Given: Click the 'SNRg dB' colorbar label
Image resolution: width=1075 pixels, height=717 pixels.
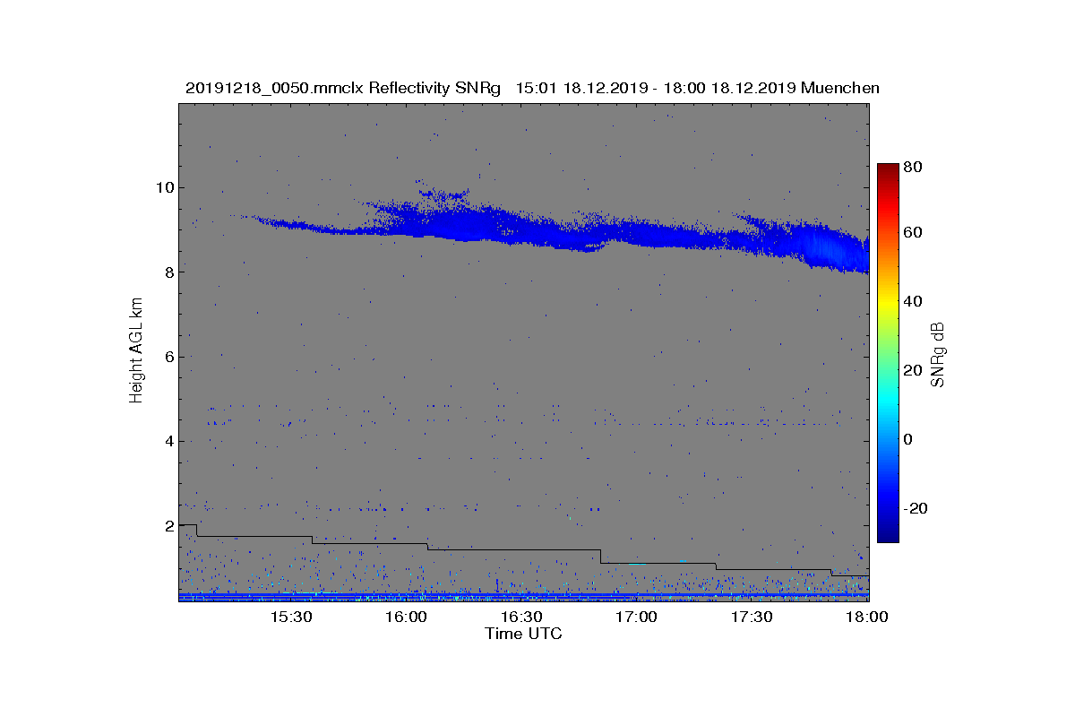Looking at the screenshot, I should point(937,355).
